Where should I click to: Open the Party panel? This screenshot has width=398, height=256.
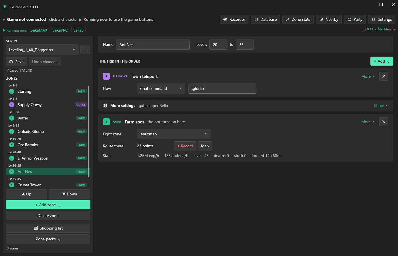coord(355,19)
